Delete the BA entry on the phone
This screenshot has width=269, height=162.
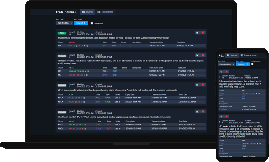click(x=227, y=72)
